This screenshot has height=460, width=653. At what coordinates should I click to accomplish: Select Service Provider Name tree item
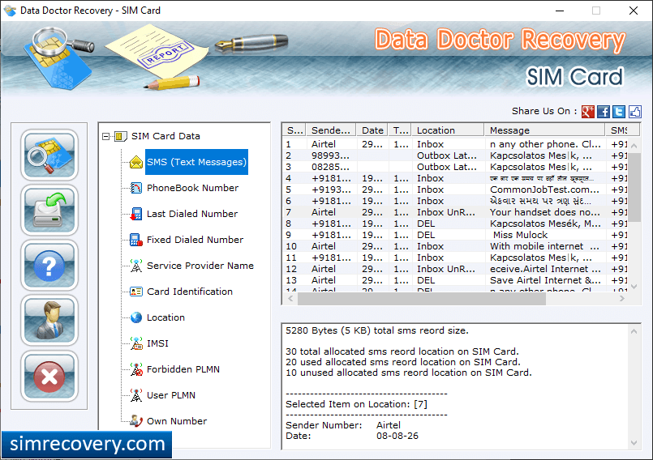[200, 266]
